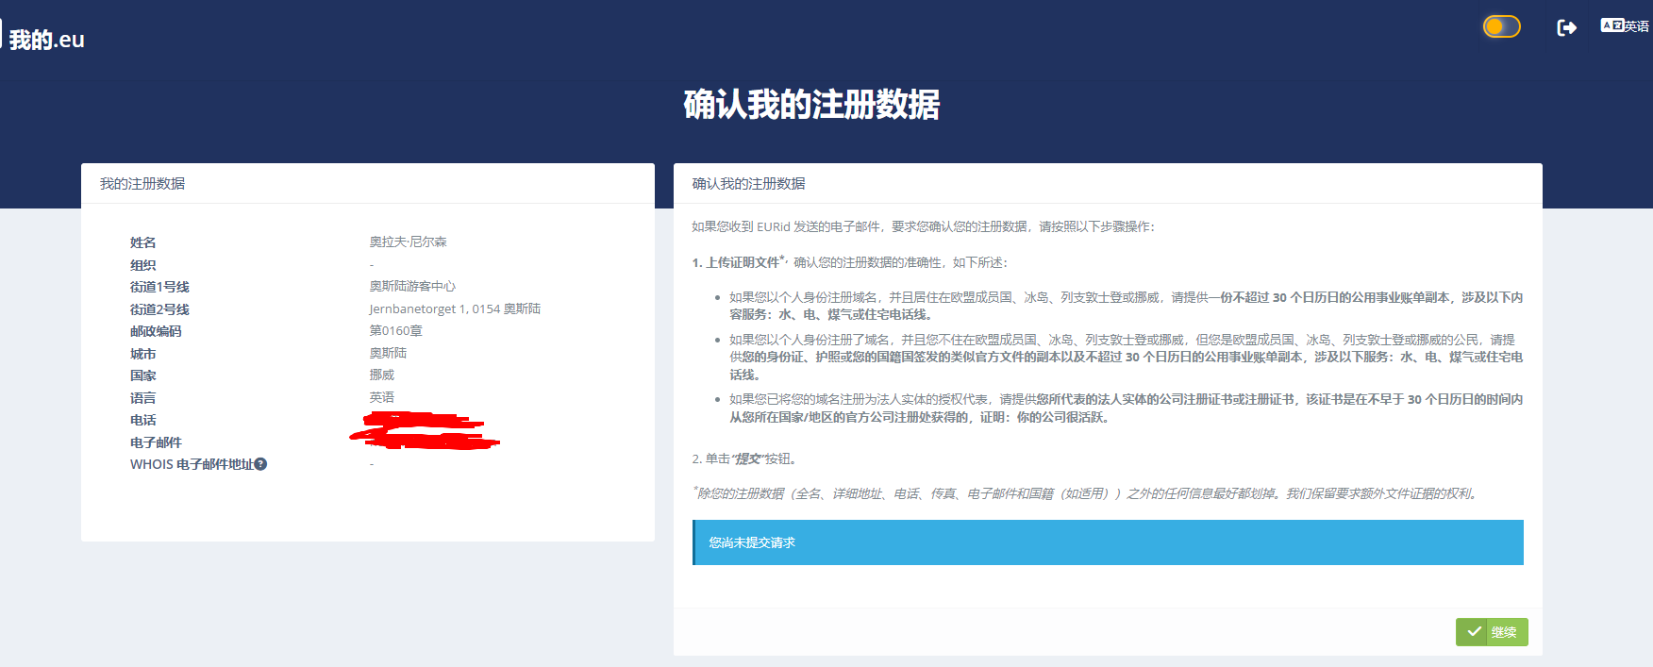Select the 我的注册数据 panel header

142,184
